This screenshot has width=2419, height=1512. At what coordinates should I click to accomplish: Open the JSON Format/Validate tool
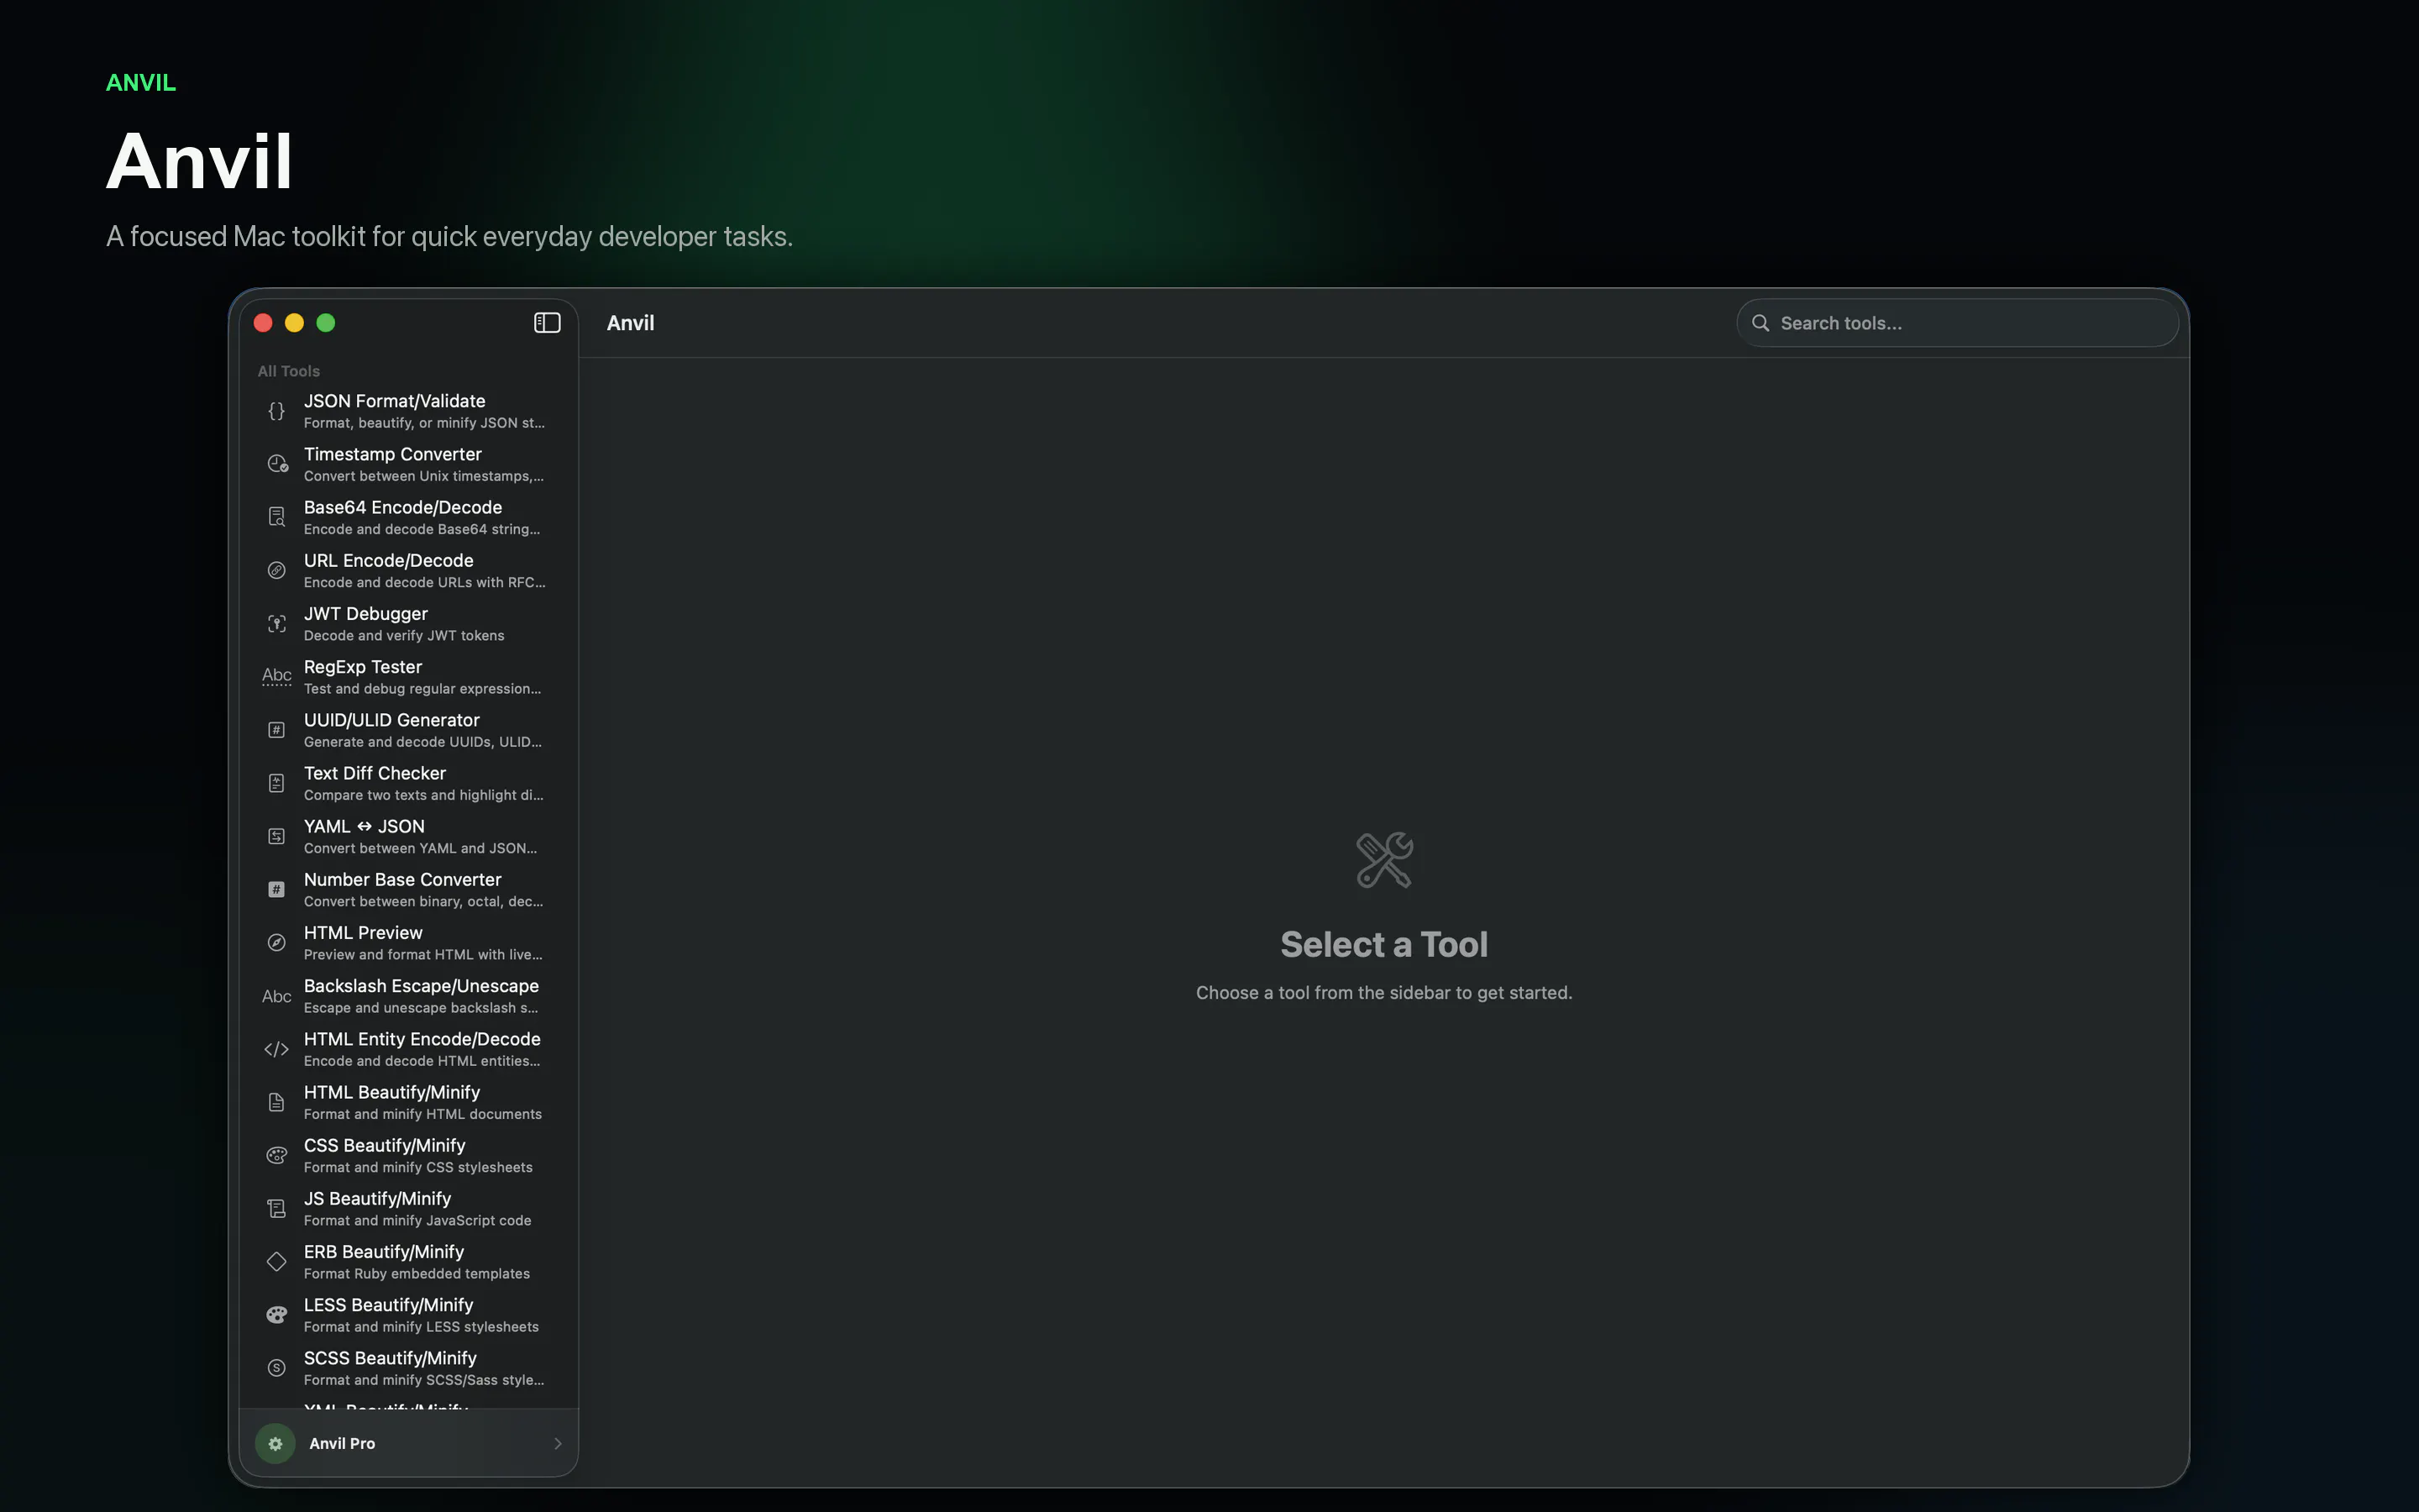(x=409, y=411)
